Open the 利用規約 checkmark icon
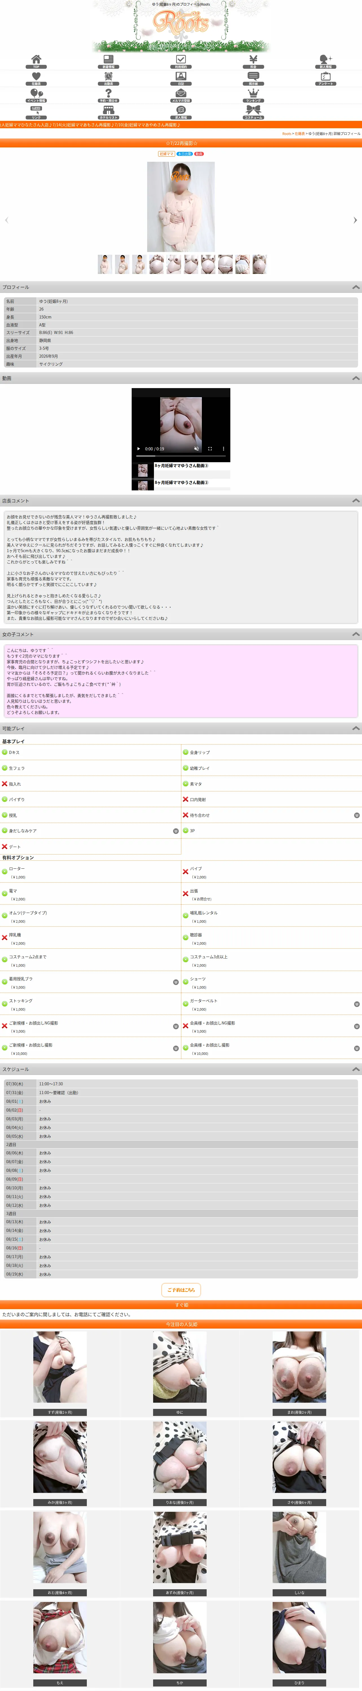 [181, 62]
